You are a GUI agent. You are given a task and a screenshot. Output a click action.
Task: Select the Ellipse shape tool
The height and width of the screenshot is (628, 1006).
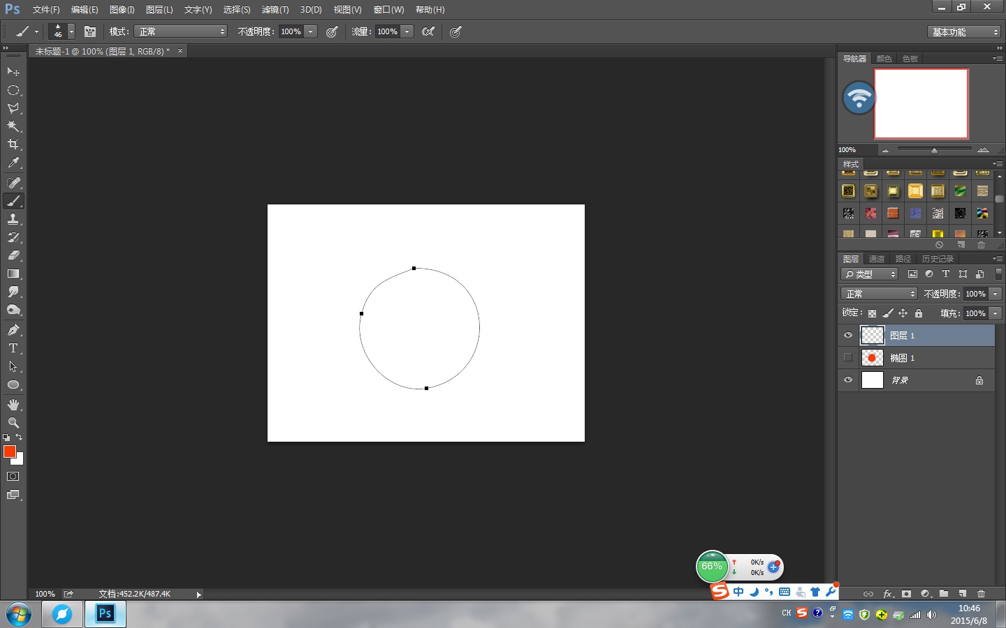13,384
